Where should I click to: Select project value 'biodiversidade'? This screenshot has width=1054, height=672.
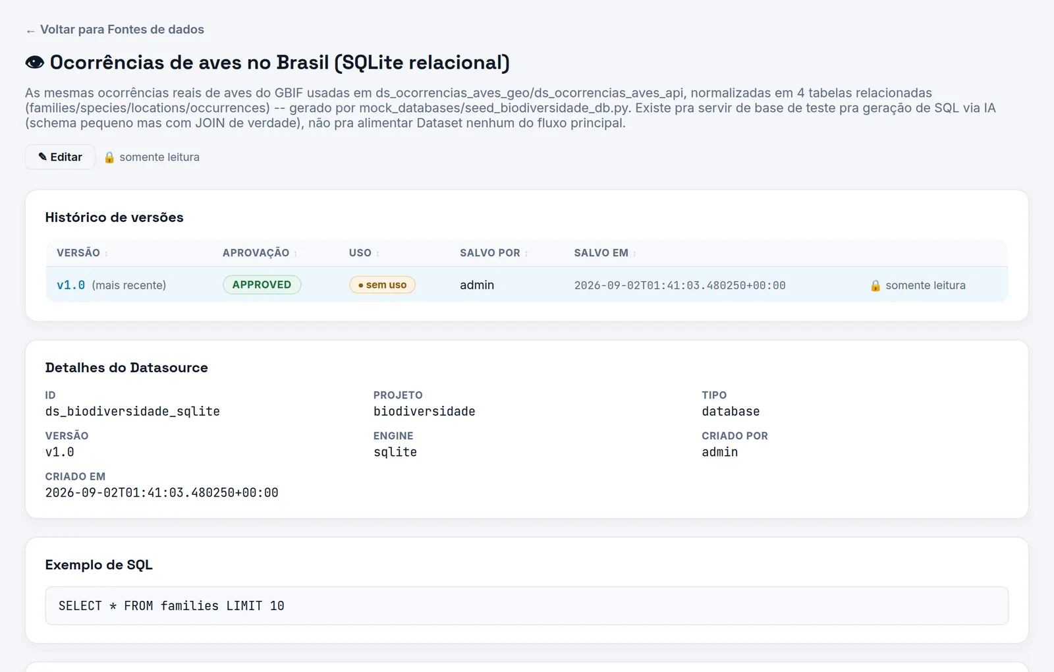(x=424, y=411)
